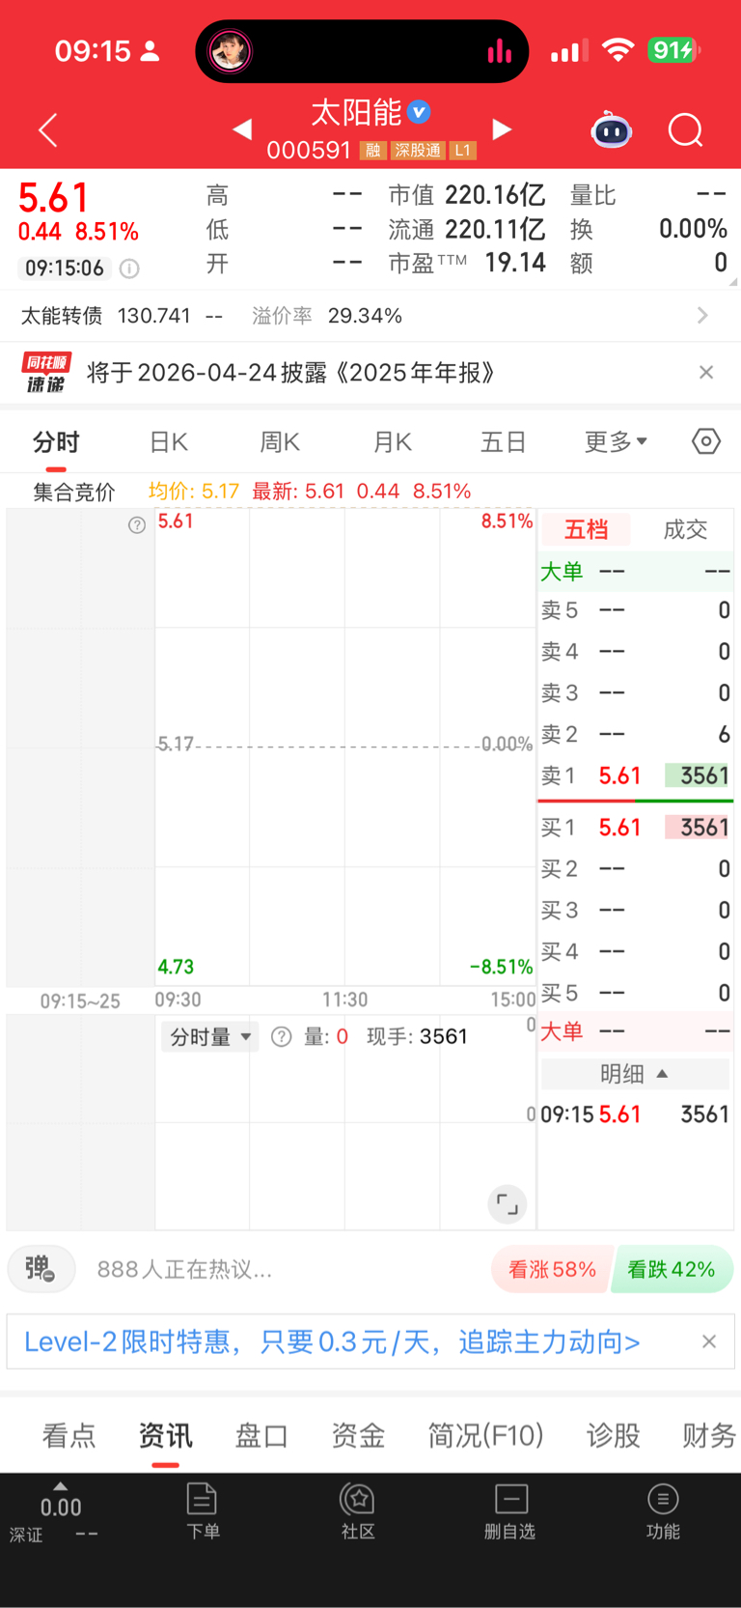Dismiss the 2025年年报 announcement
This screenshot has height=1608, width=741.
click(x=706, y=372)
